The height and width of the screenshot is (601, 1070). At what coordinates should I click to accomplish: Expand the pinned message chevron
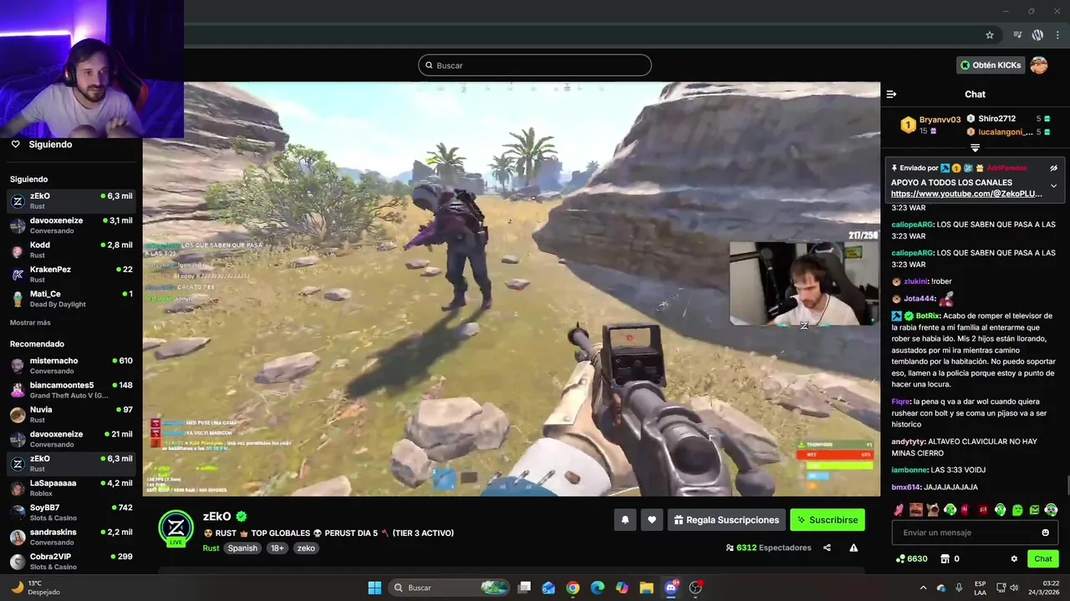point(1053,186)
